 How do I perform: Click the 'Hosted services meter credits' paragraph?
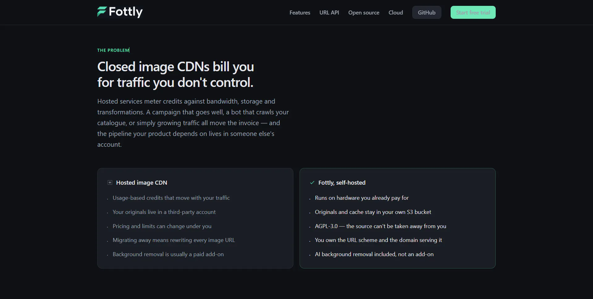193,123
